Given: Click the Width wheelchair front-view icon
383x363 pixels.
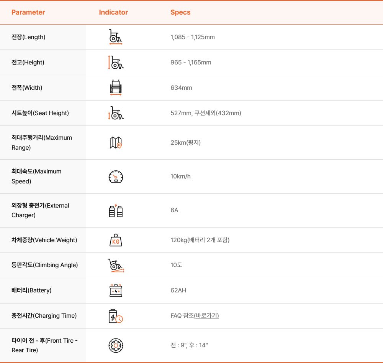Looking at the screenshot, I should tap(116, 87).
